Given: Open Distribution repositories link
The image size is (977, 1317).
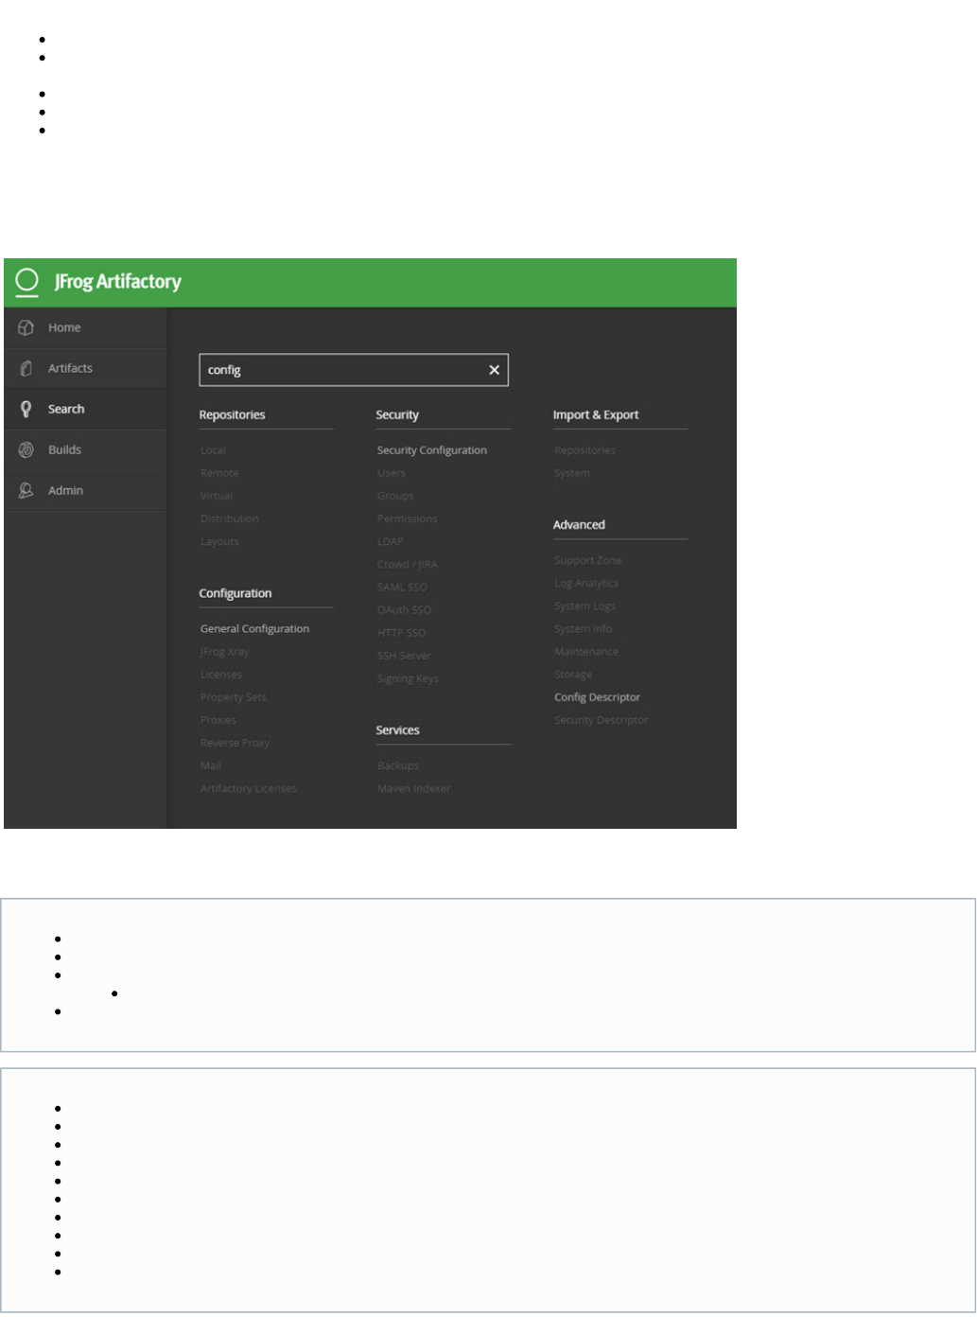Looking at the screenshot, I should 229,518.
